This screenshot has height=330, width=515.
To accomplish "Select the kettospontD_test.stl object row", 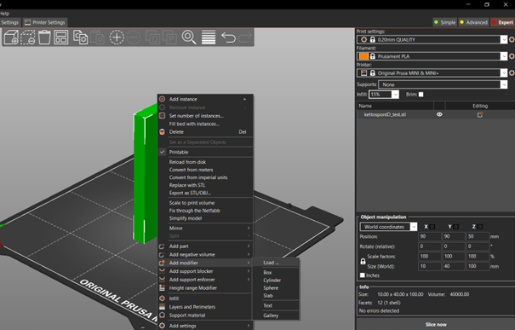I will [x=436, y=114].
